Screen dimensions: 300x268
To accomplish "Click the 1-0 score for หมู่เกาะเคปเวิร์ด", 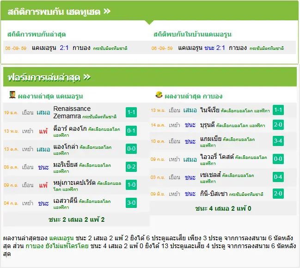I will pyautogui.click(x=131, y=185).
